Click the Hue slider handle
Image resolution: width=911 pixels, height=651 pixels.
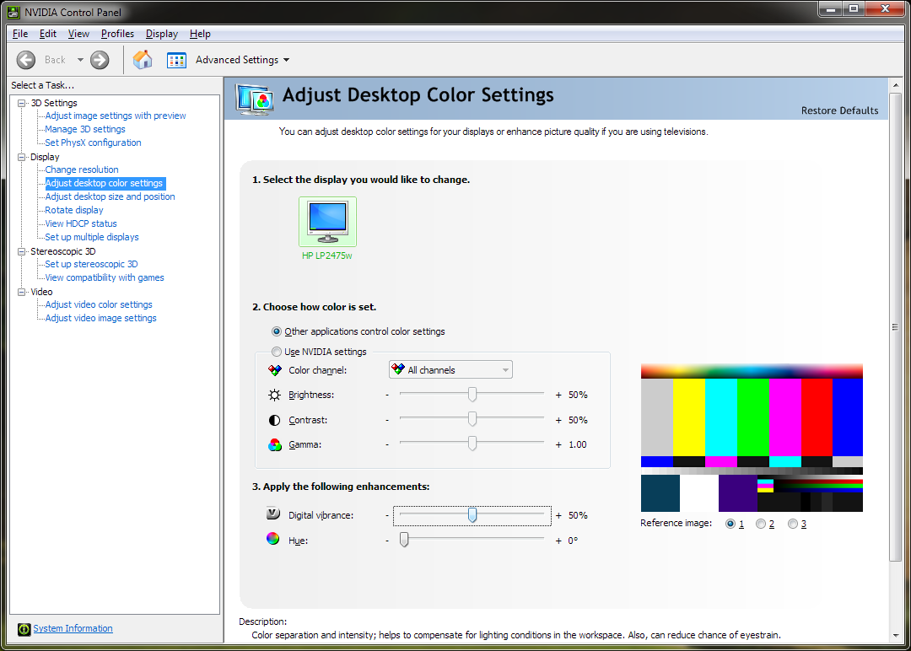(404, 540)
